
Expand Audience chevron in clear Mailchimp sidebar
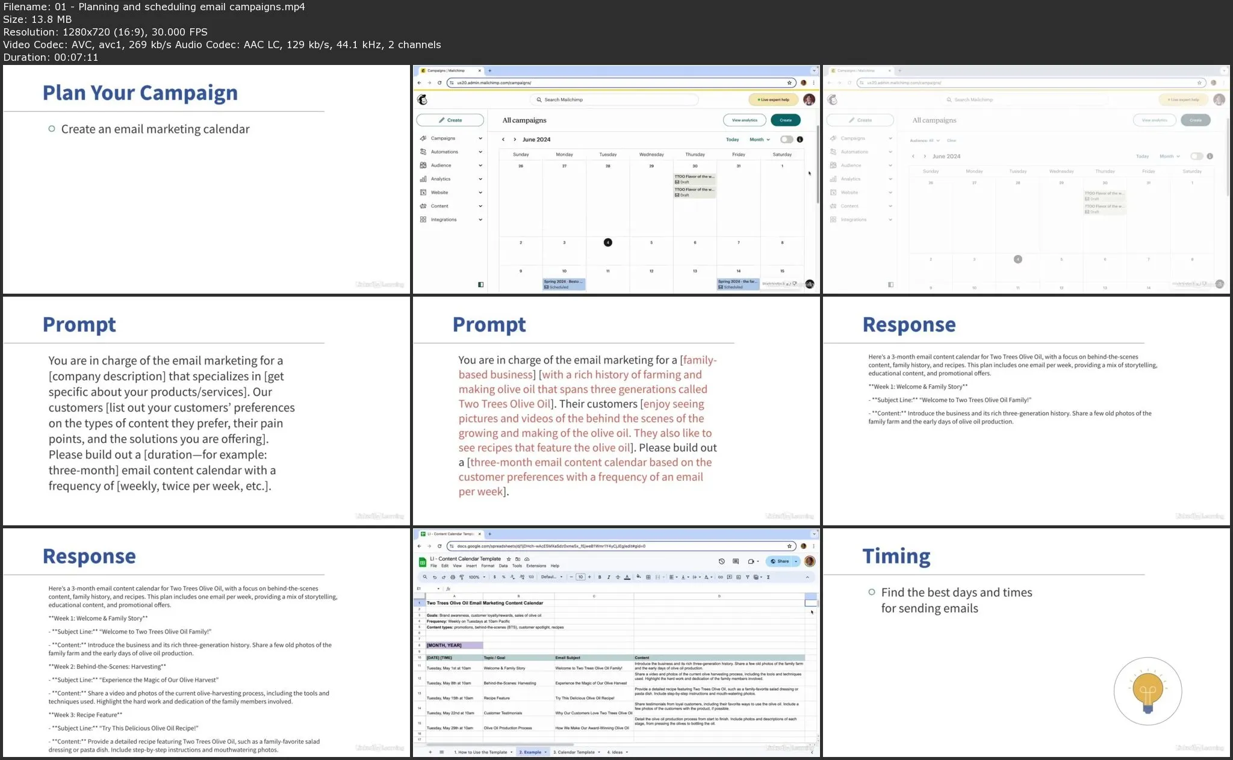480,165
